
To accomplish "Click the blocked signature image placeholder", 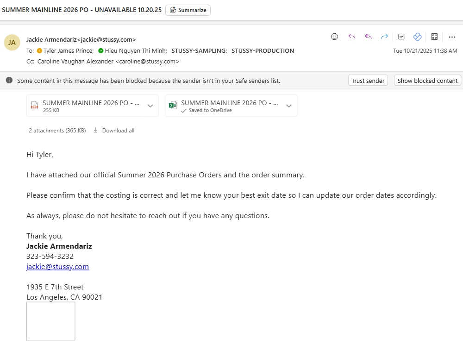I will (x=51, y=321).
